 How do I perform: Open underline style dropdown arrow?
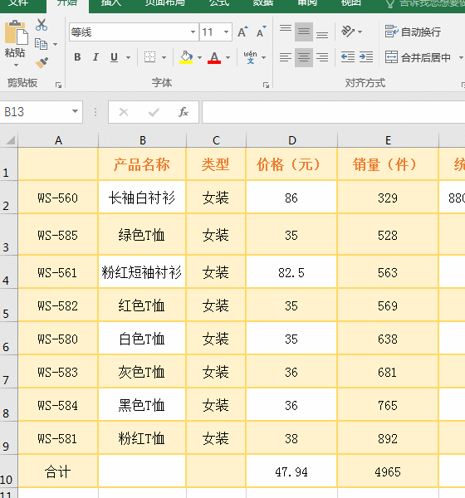128,58
